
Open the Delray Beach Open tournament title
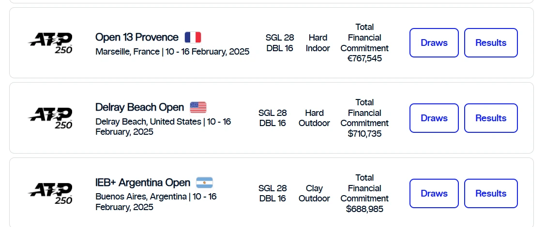[140, 107]
